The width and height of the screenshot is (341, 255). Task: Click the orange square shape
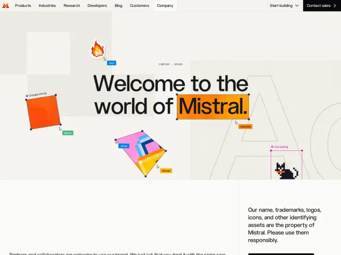click(x=43, y=112)
